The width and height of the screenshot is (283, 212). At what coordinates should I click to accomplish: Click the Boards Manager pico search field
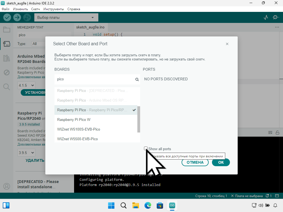click(44, 35)
